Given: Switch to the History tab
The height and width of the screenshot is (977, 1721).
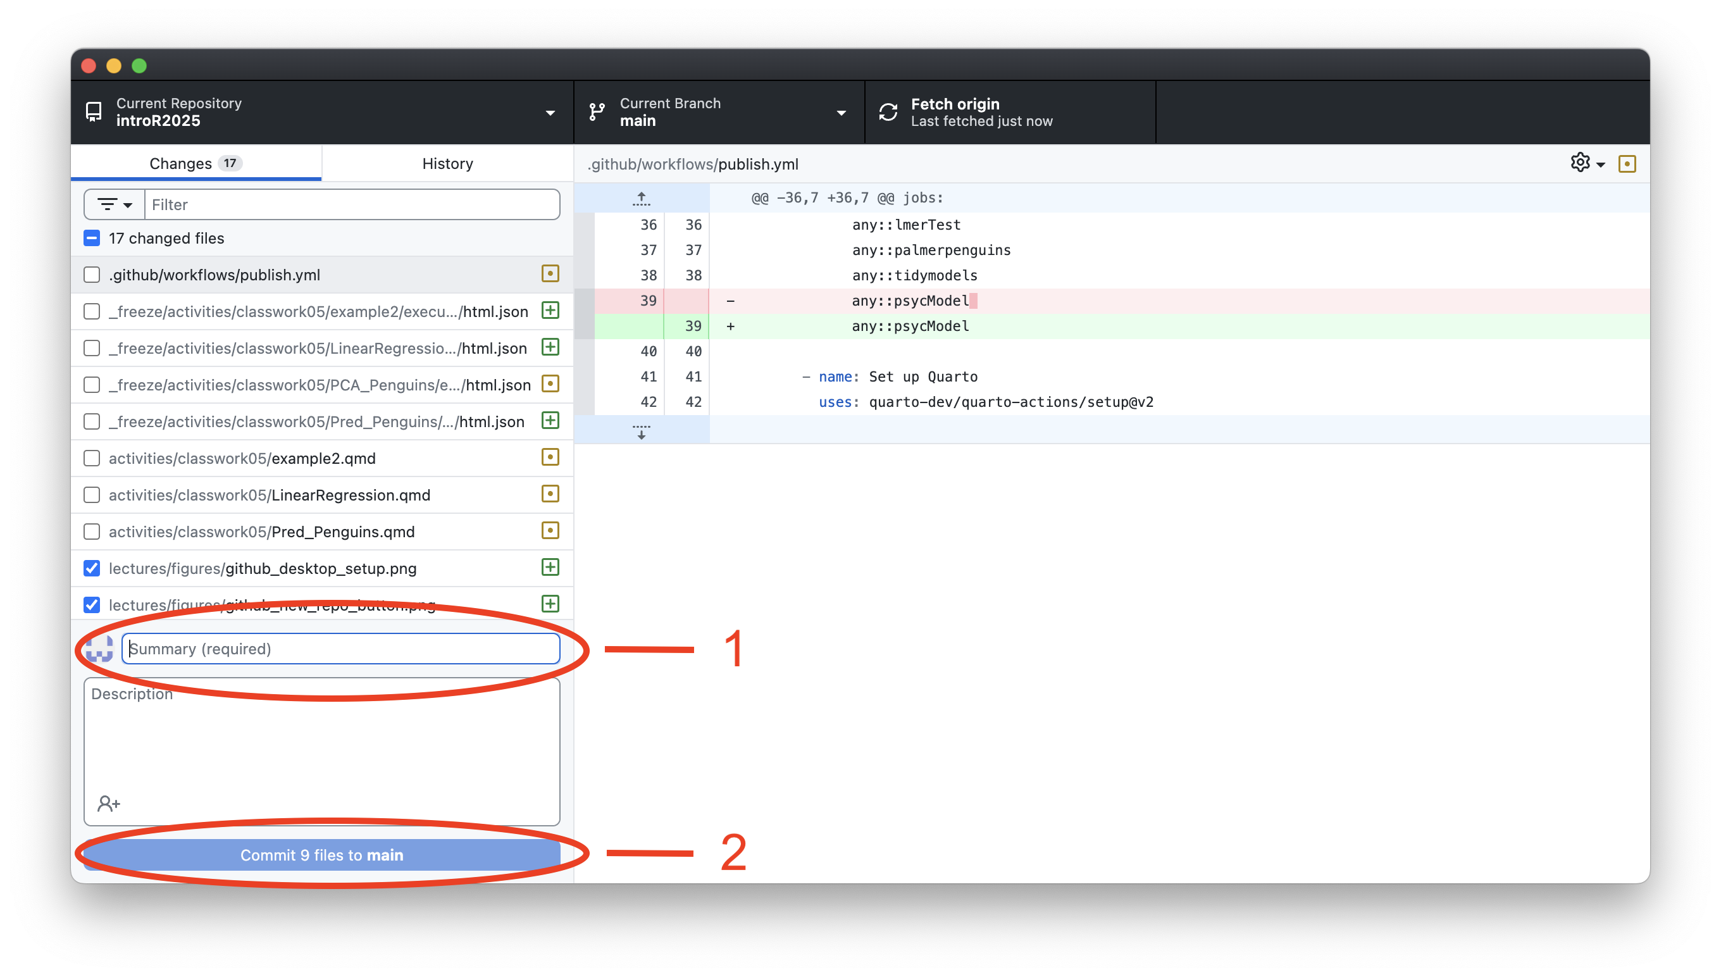Looking at the screenshot, I should click(447, 164).
